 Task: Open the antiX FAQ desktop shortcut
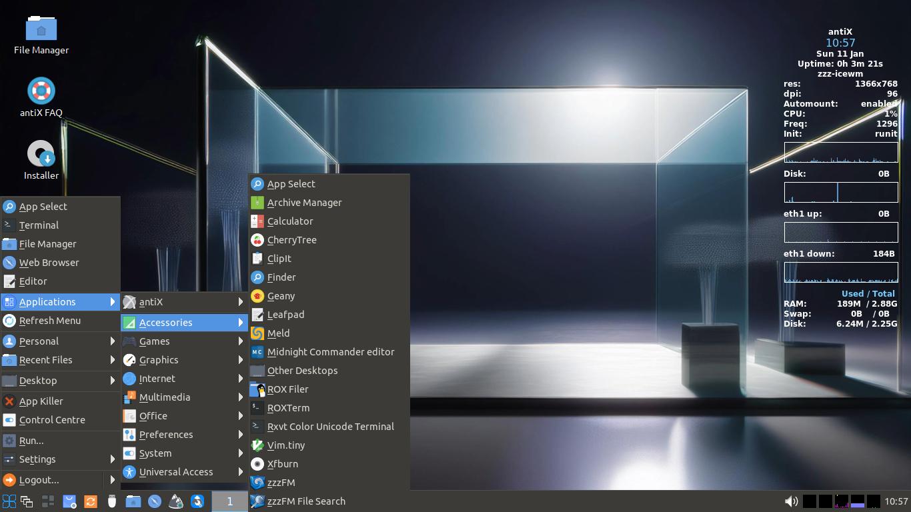[40, 89]
